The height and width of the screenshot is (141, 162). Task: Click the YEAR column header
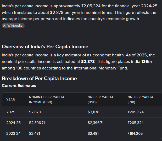10,99
